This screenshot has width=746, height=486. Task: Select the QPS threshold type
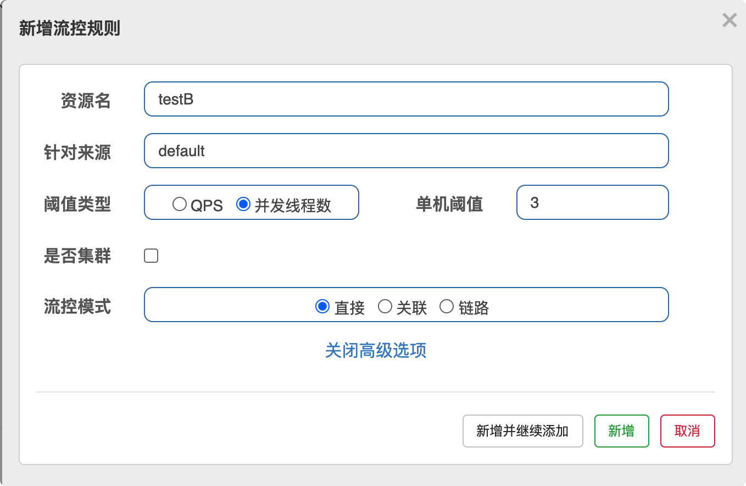pyautogui.click(x=180, y=205)
